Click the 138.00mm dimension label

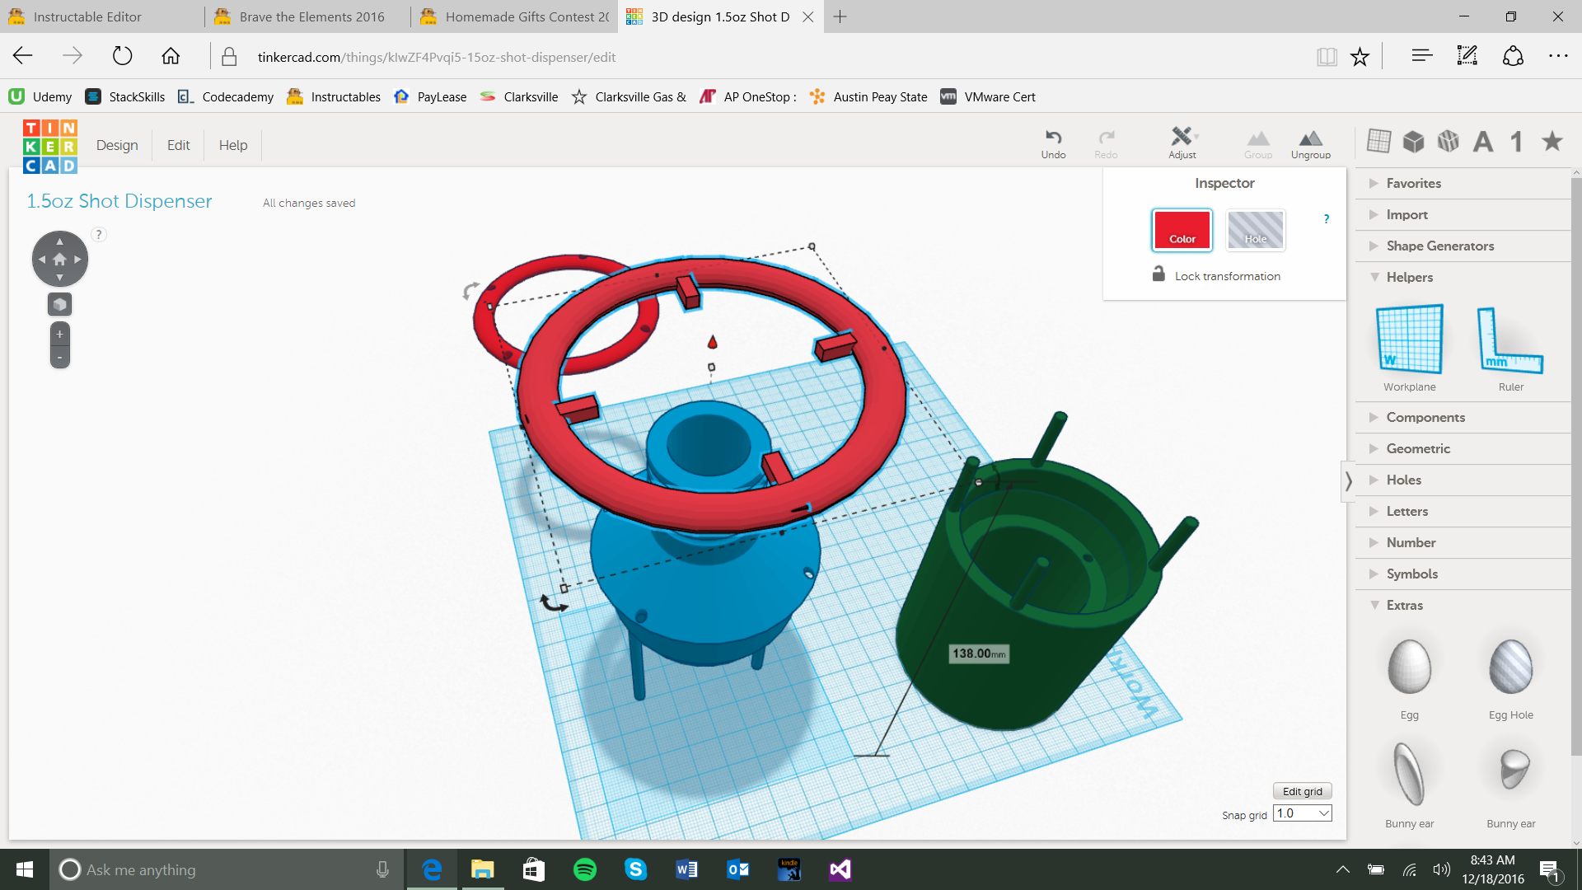(x=979, y=653)
